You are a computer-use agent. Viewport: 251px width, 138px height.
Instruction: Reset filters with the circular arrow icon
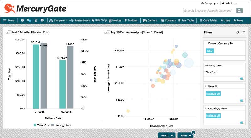pyautogui.click(x=238, y=32)
